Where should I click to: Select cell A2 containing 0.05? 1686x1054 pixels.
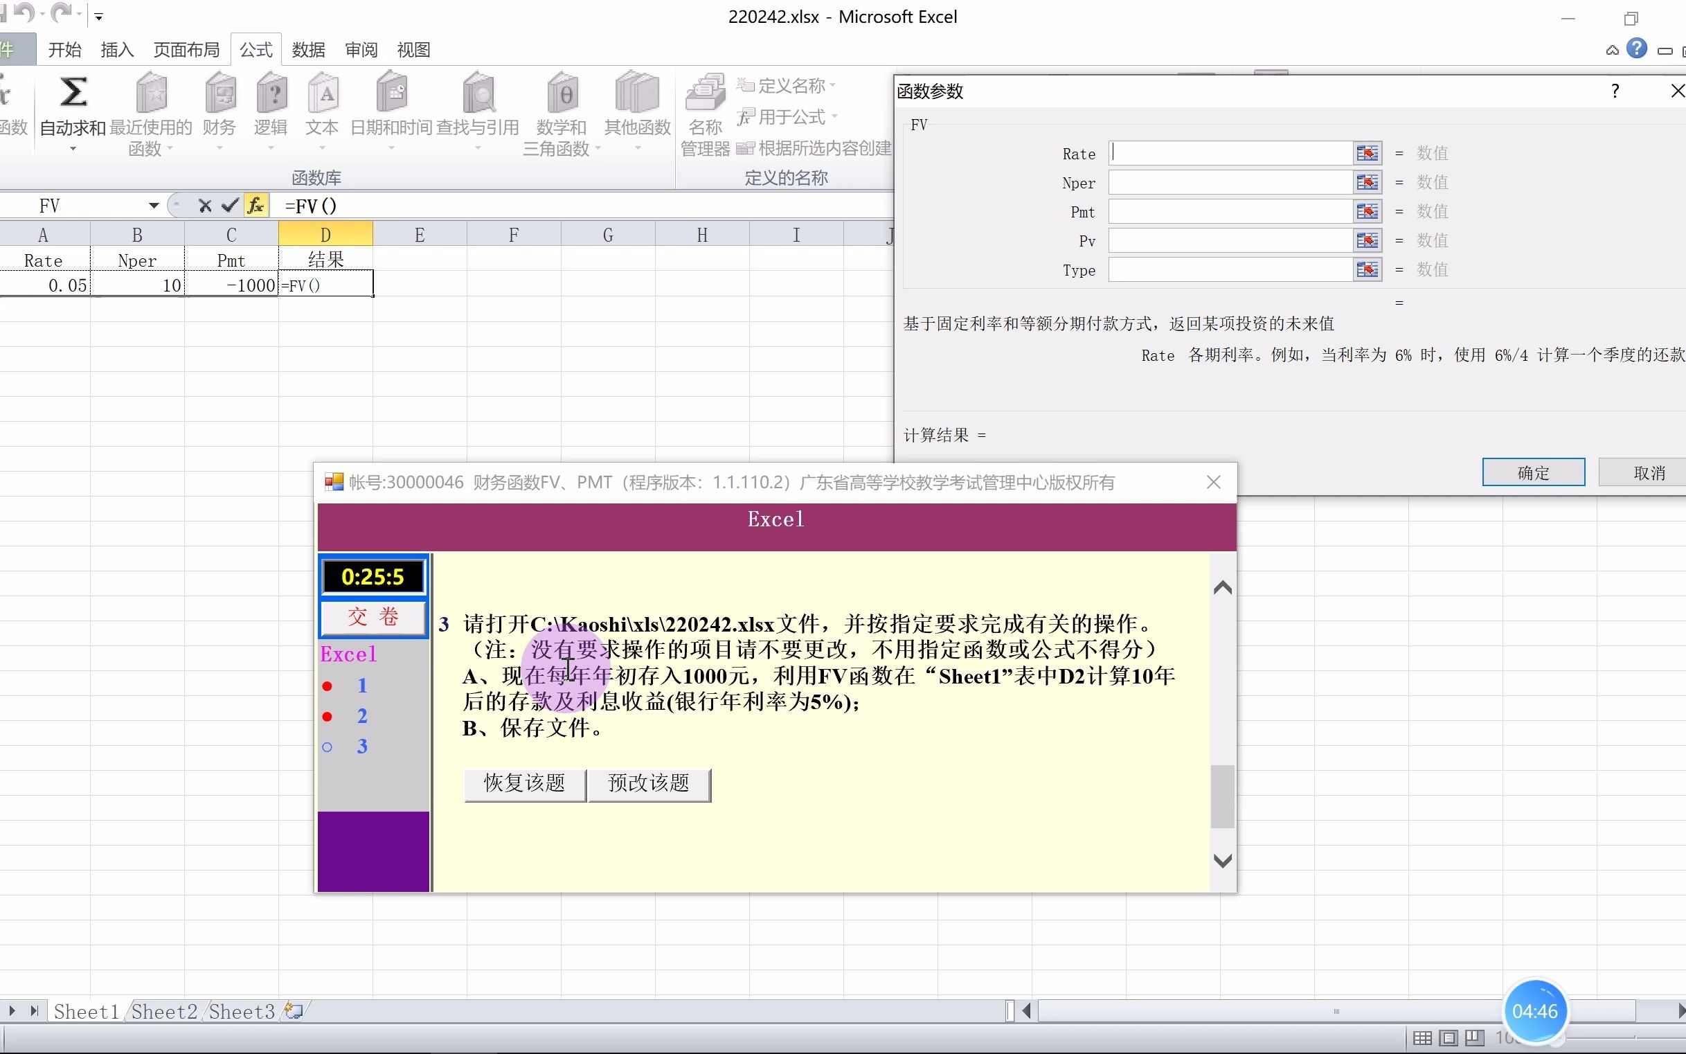point(44,285)
